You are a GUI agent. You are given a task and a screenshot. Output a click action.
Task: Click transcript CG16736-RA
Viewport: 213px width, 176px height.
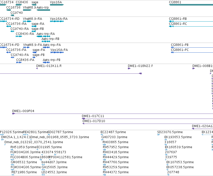[x=9, y=26]
